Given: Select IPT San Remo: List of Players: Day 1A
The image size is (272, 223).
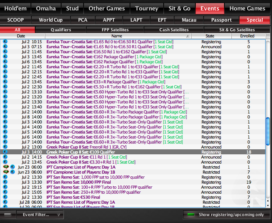Looking at the screenshot, I should coord(133,202).
